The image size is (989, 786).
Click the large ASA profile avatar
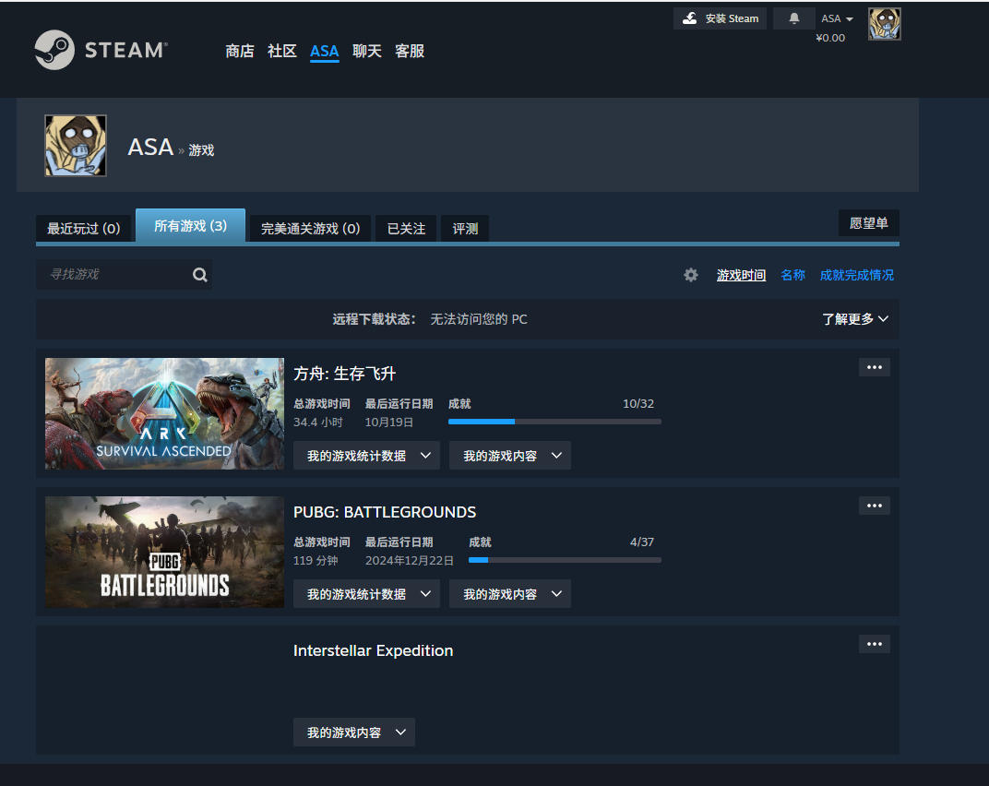click(x=76, y=146)
